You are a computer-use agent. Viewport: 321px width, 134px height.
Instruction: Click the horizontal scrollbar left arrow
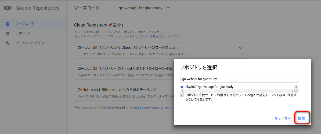coord(182,91)
